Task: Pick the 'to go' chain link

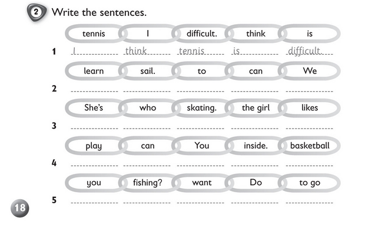Action: pyautogui.click(x=310, y=183)
